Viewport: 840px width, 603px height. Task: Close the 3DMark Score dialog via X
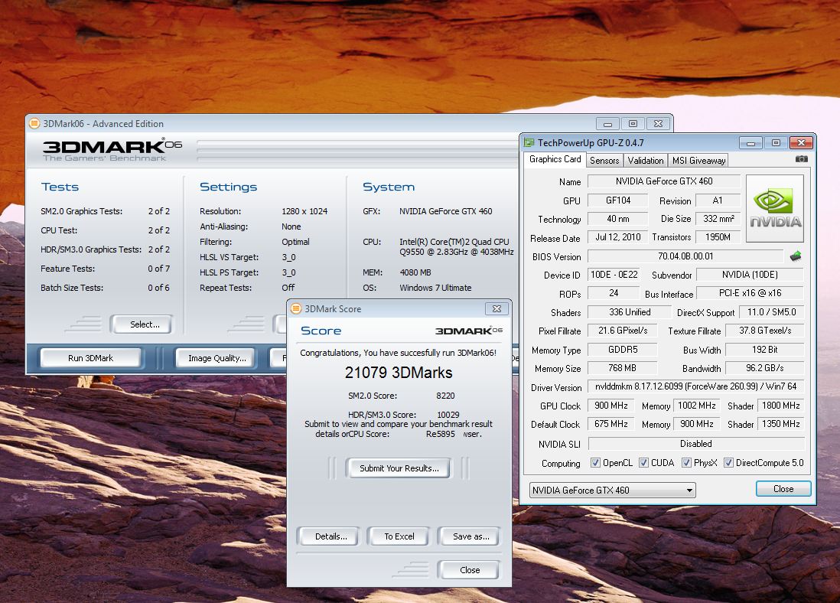(497, 308)
